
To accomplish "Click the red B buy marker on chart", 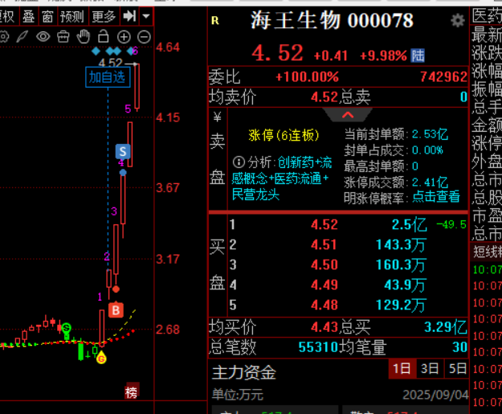I will tap(116, 309).
